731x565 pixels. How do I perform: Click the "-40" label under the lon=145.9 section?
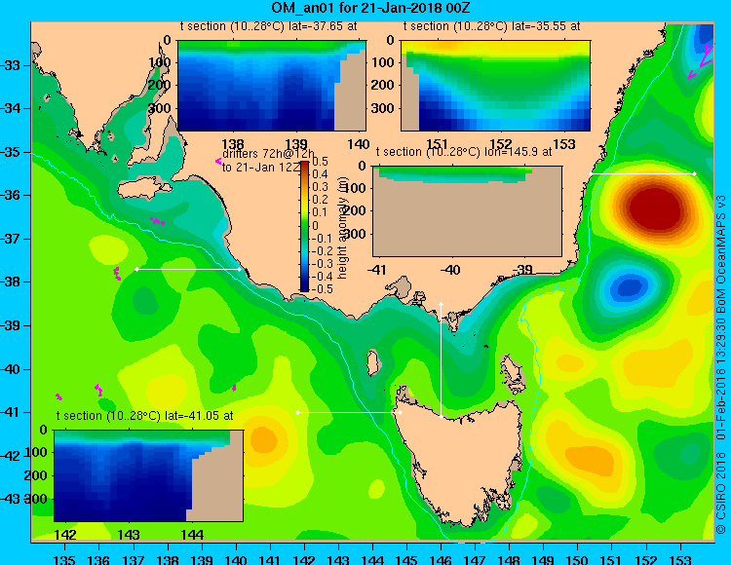(x=450, y=269)
